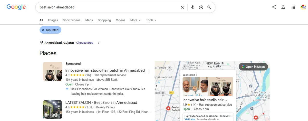Open the Google account avatar
The image size is (308, 121).
tap(303, 7)
